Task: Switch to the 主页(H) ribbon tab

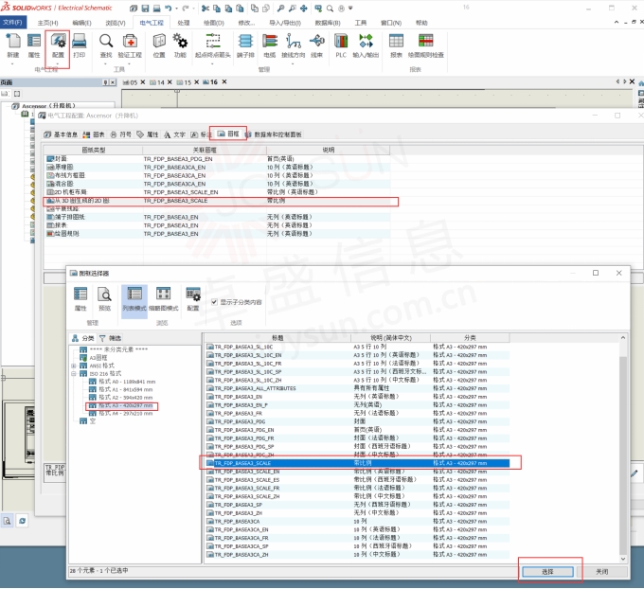Action: (x=47, y=23)
